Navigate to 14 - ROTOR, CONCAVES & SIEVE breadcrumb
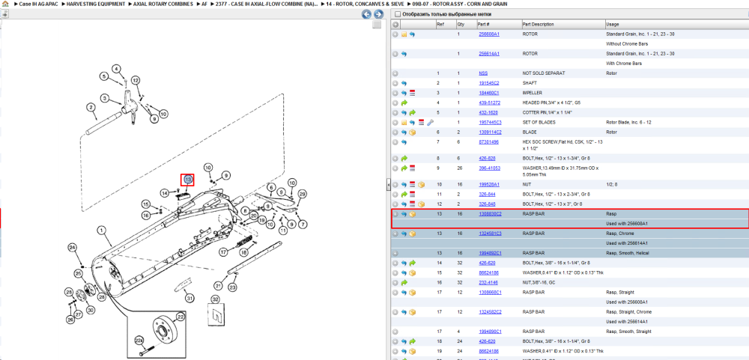 coord(364,4)
